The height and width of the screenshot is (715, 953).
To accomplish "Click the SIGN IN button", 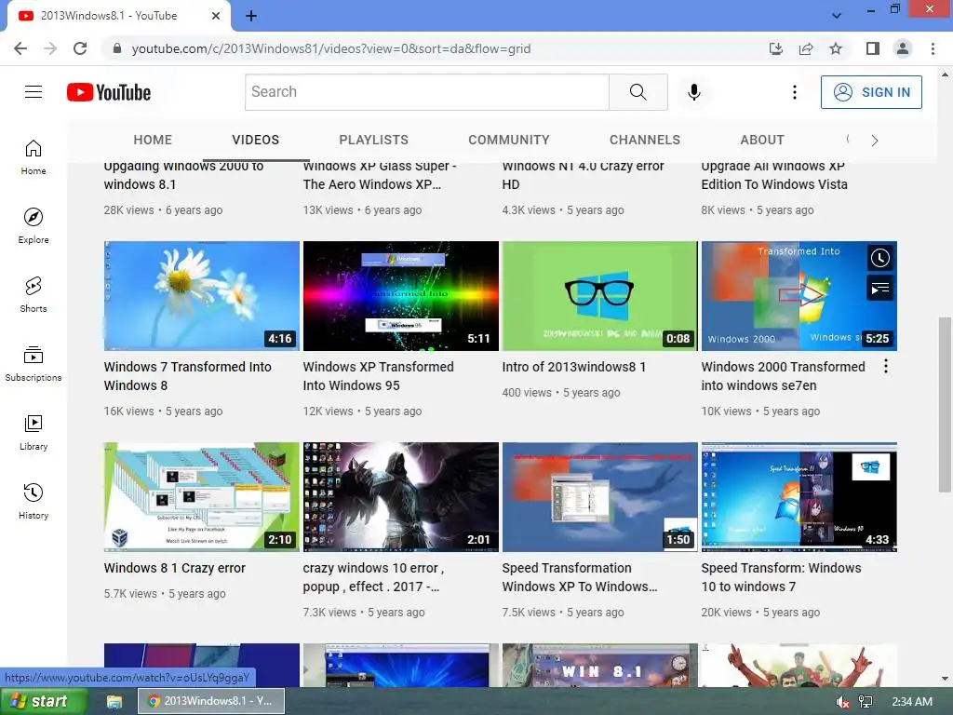I will click(871, 92).
